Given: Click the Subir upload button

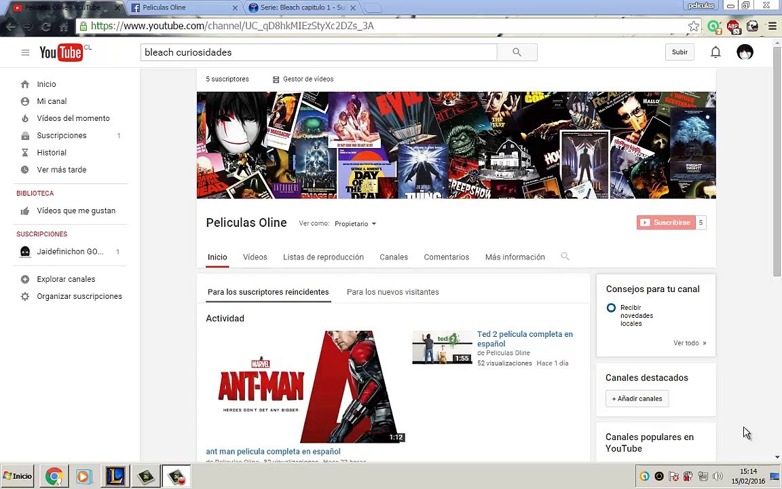Looking at the screenshot, I should point(679,52).
